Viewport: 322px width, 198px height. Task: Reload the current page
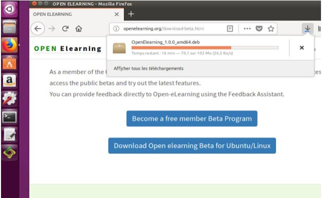[x=65, y=28]
